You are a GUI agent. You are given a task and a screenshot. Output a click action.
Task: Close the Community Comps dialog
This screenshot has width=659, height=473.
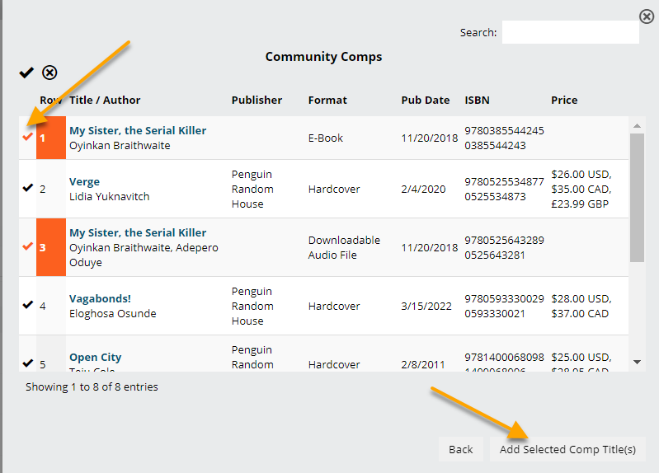coord(647,16)
